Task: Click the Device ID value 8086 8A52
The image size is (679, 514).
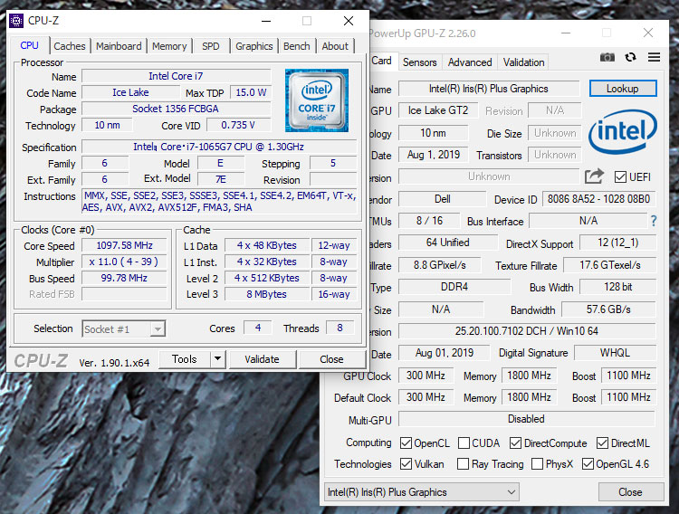Action: point(599,199)
